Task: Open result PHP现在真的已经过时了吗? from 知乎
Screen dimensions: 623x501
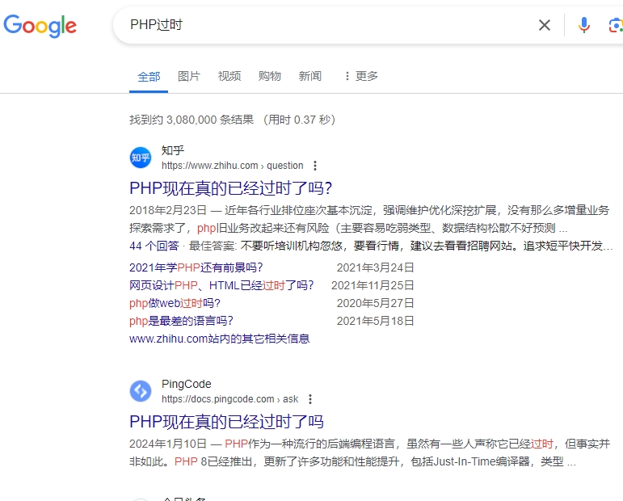Action: (x=231, y=188)
